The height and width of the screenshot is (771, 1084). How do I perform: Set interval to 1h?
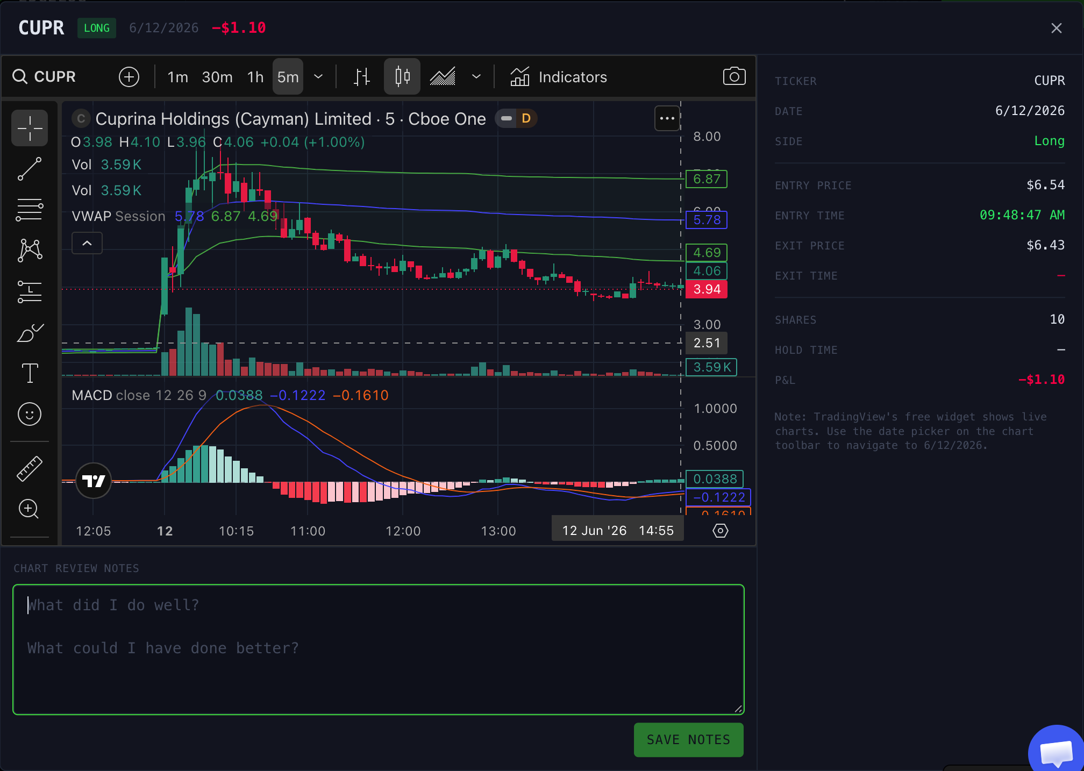255,77
